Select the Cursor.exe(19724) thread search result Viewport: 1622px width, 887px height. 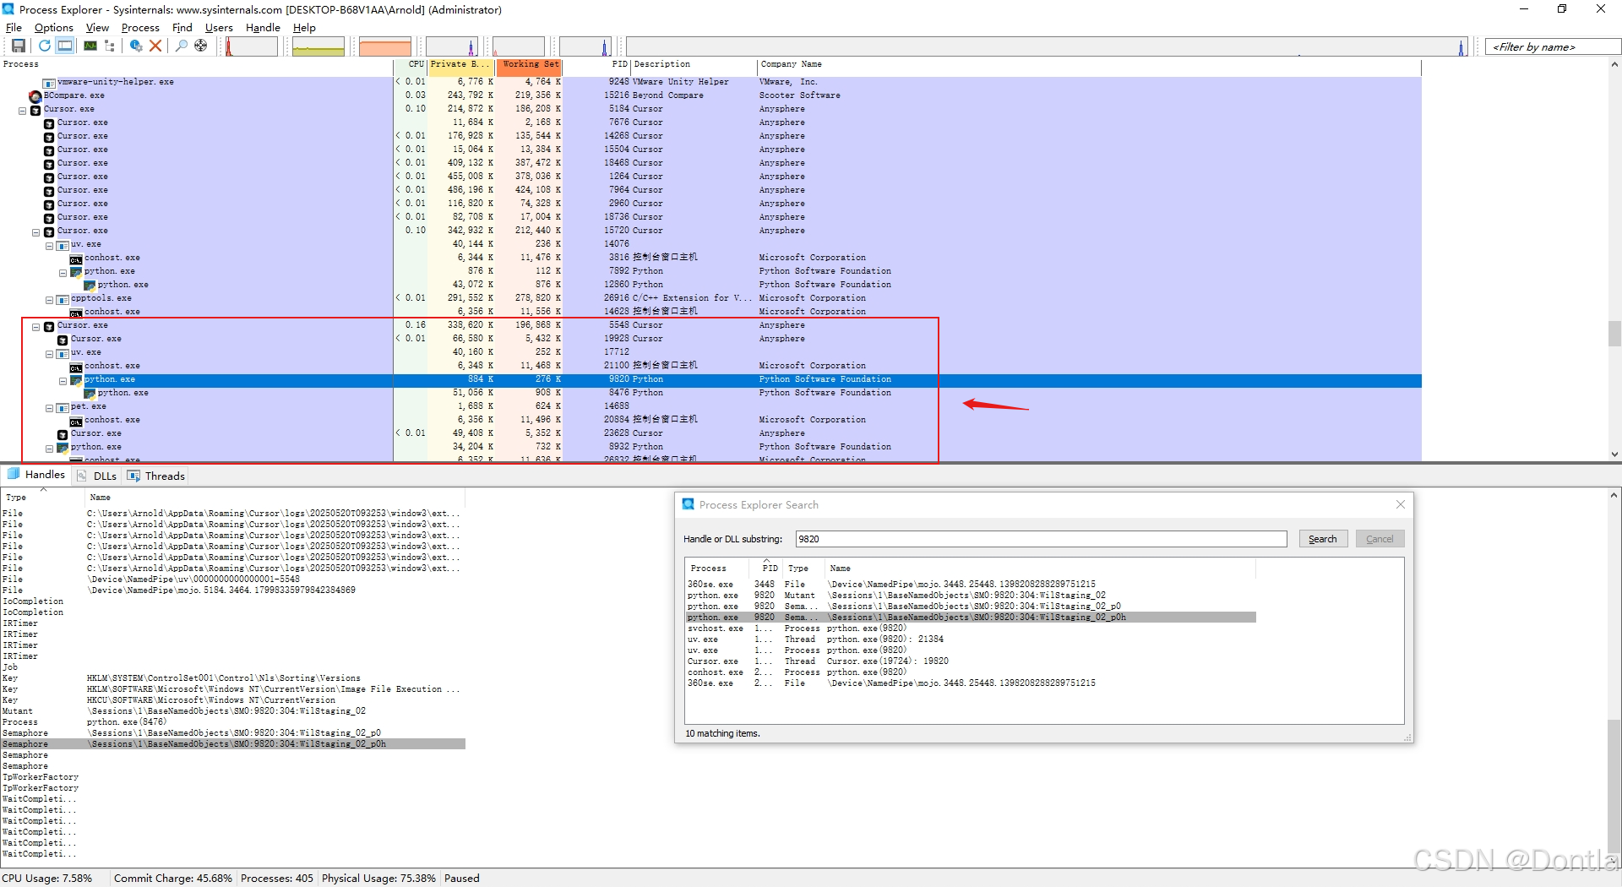(970, 661)
